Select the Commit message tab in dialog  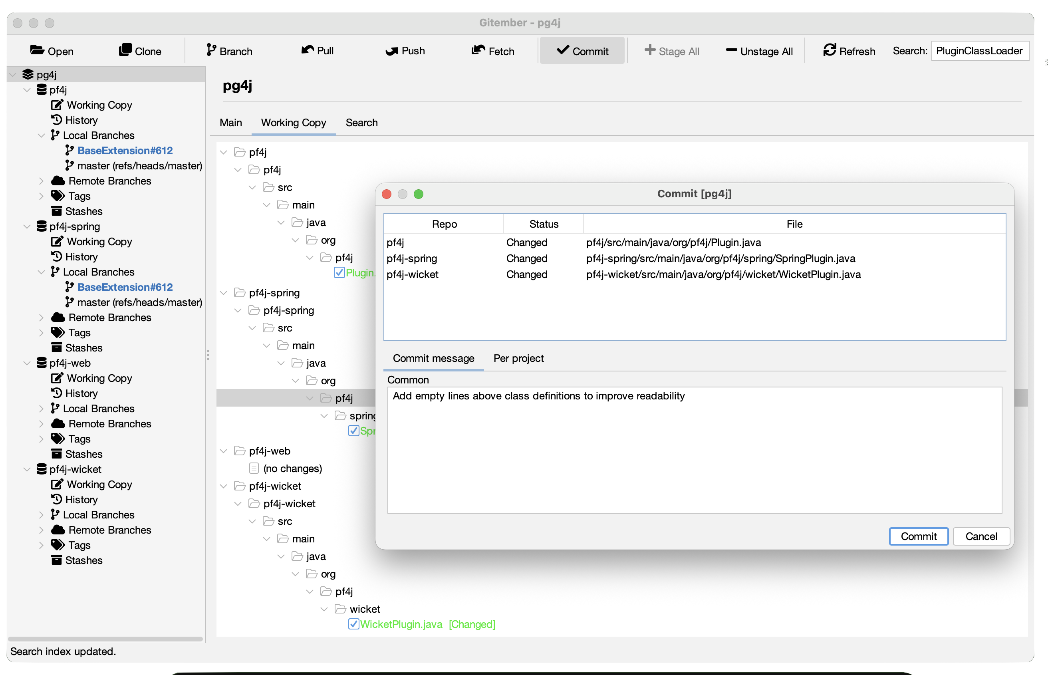click(433, 359)
